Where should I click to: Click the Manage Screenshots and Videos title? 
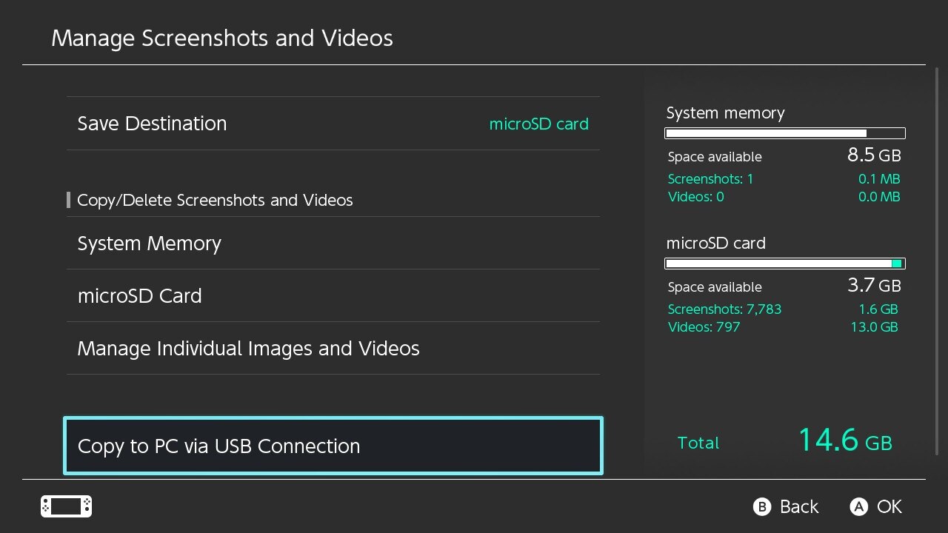pos(222,38)
